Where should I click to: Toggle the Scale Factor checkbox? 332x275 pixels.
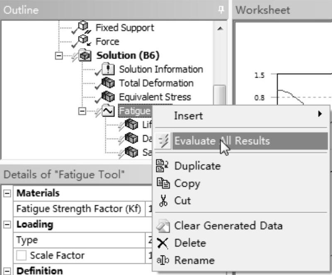click(x=22, y=256)
